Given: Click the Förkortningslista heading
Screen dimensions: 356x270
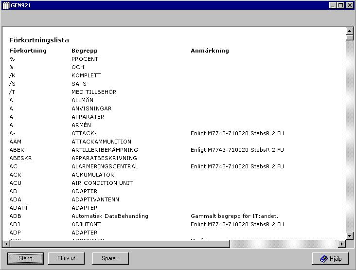Looking at the screenshot, I should point(39,40).
